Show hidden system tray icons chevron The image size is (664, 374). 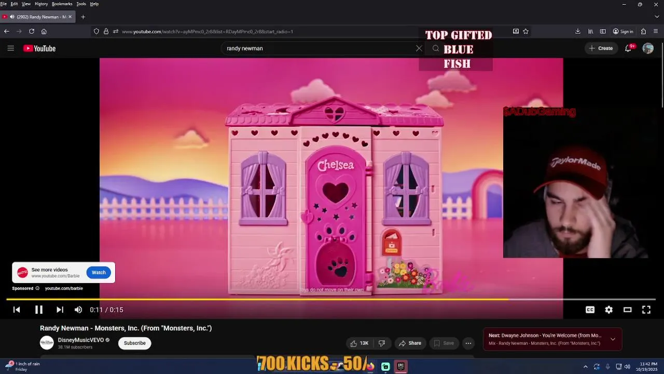pos(586,367)
